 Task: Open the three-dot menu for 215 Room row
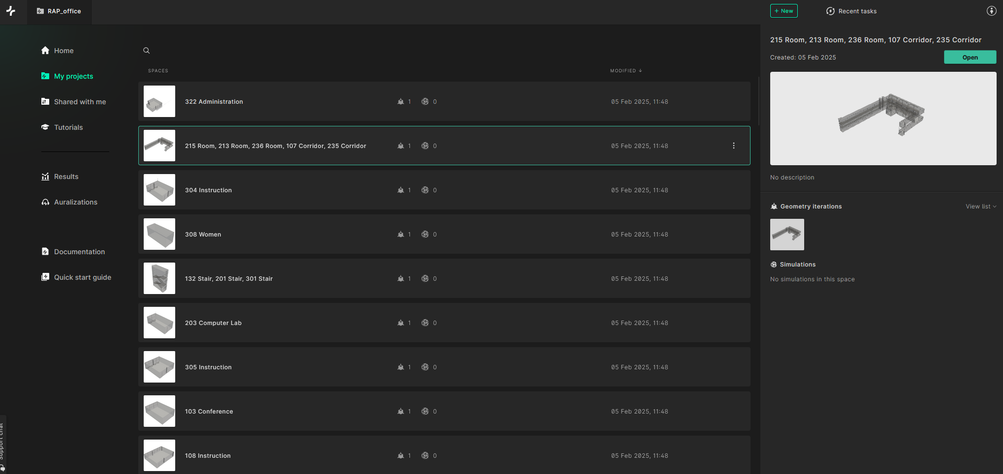pos(734,146)
